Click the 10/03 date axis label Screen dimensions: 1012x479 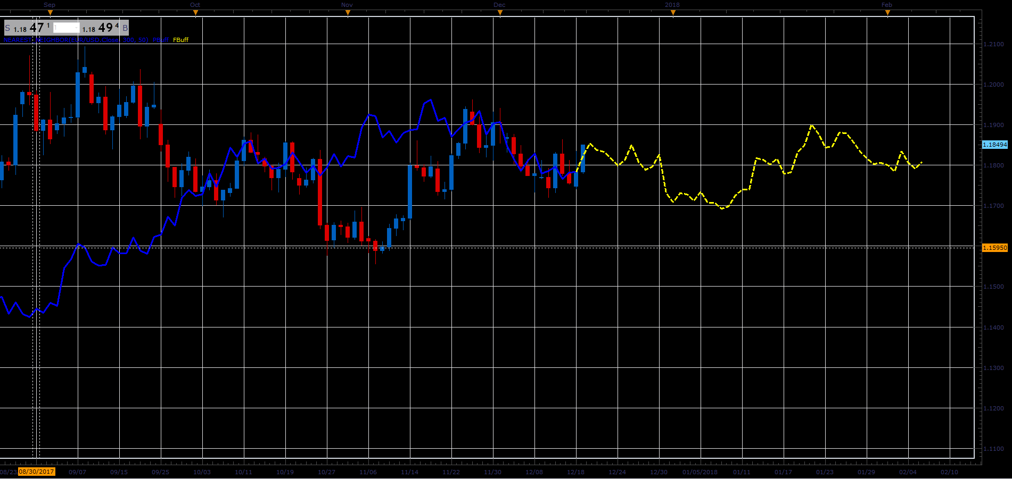[202, 472]
